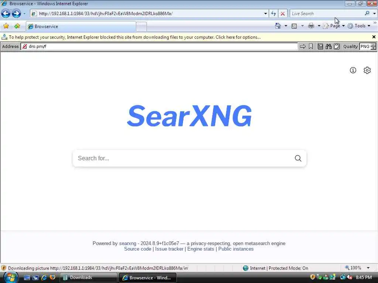Click the Change zoom level 100% button
The height and width of the screenshot is (283, 378).
pos(353,268)
